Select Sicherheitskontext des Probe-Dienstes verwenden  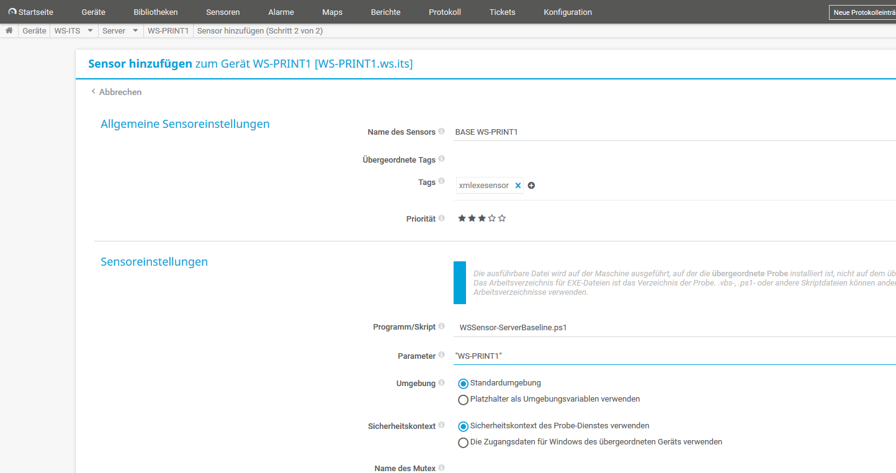tap(463, 426)
